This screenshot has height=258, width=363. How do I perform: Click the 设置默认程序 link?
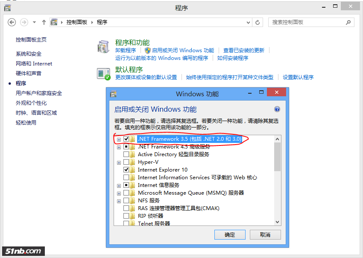(x=298, y=77)
